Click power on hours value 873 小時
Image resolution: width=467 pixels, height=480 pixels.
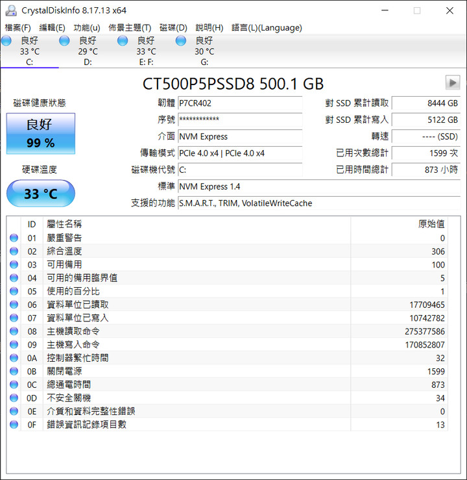pos(426,170)
